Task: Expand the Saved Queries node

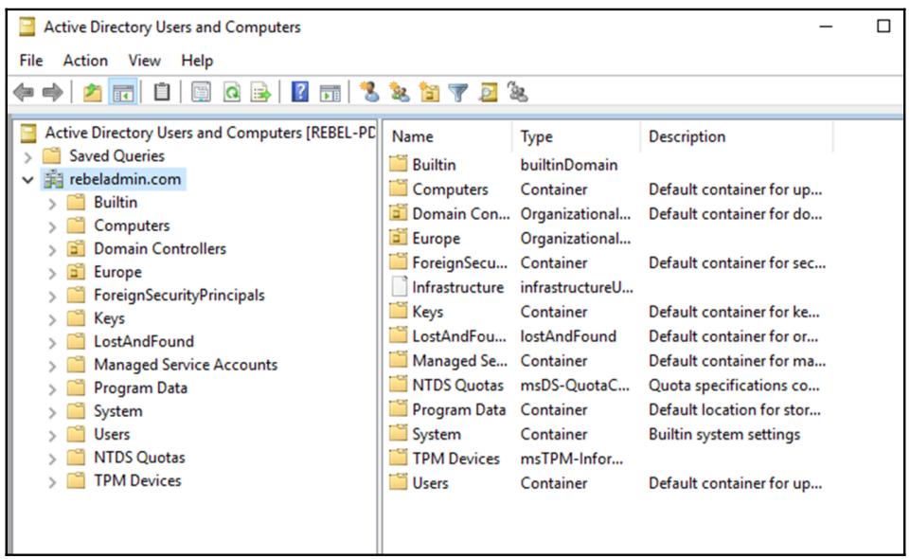Action: (27, 156)
